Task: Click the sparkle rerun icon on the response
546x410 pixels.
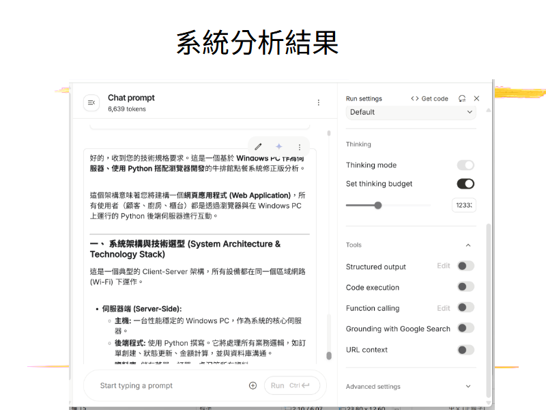Action: pos(278,146)
